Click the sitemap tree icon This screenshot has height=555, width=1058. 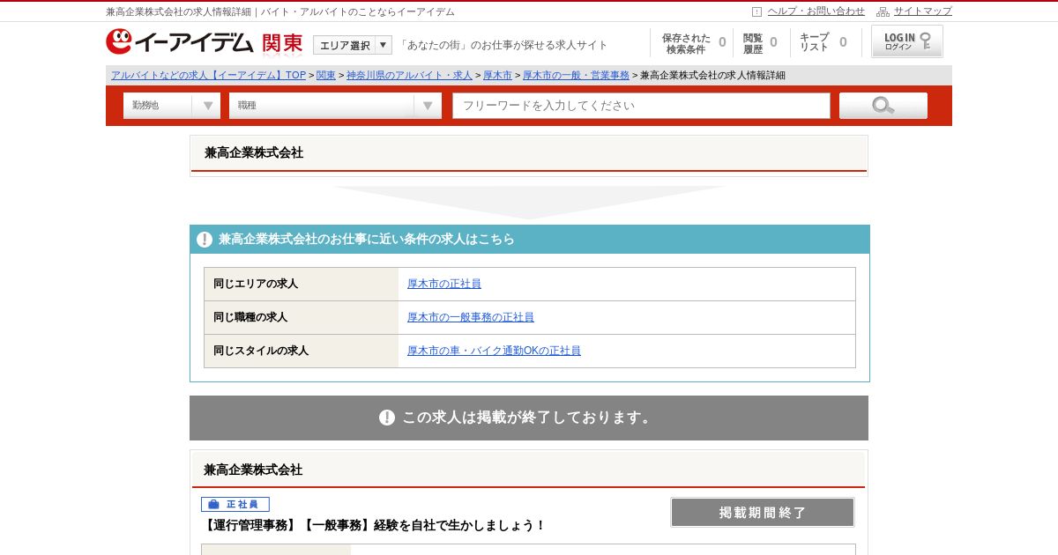[x=883, y=11]
